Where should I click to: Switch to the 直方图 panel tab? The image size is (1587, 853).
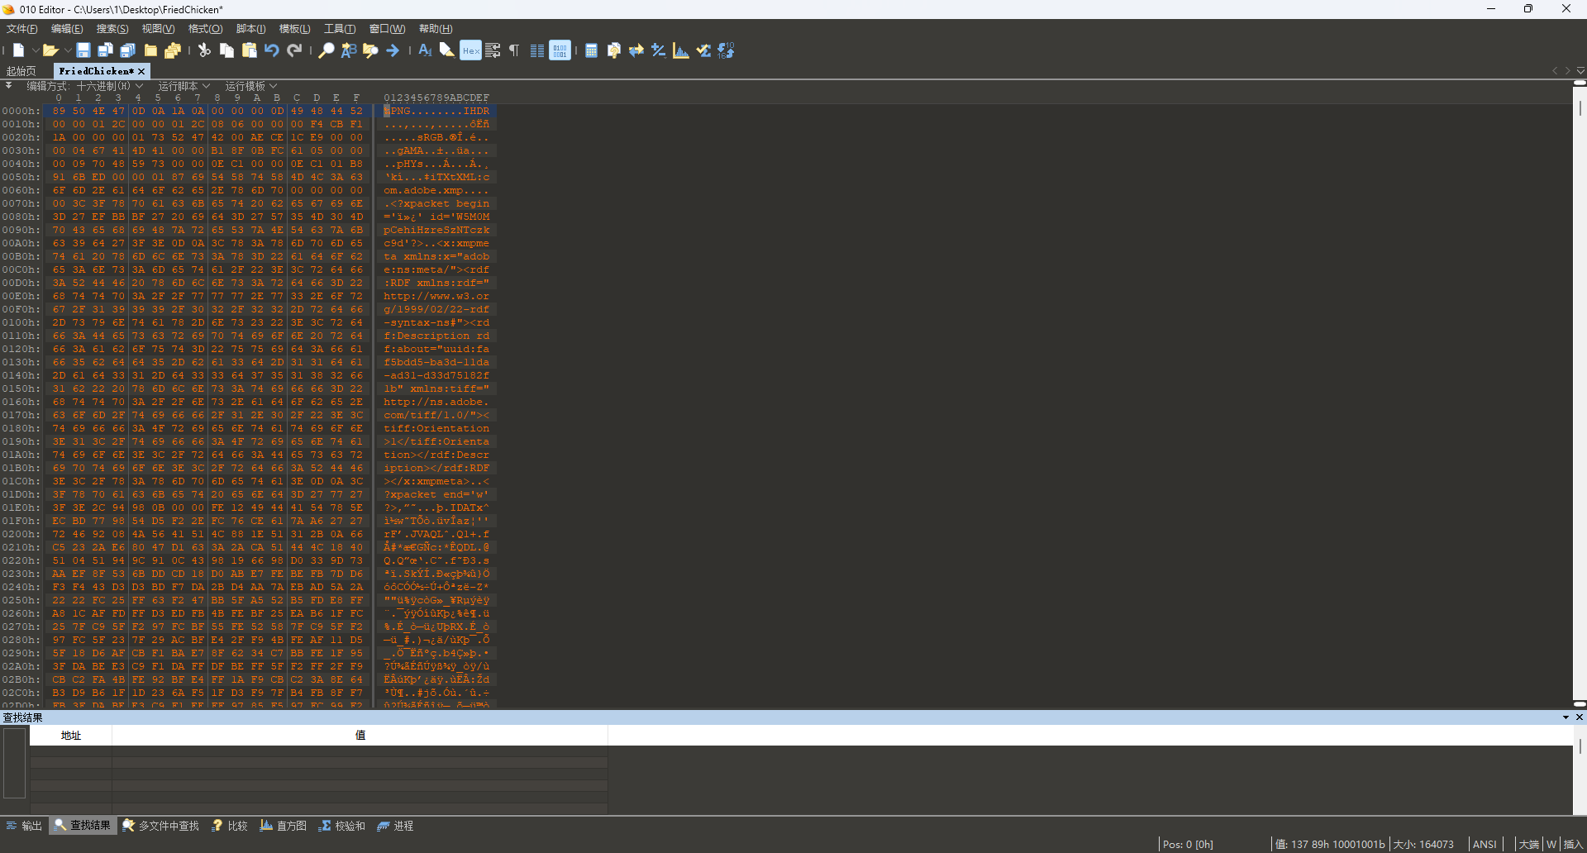pyautogui.click(x=284, y=826)
